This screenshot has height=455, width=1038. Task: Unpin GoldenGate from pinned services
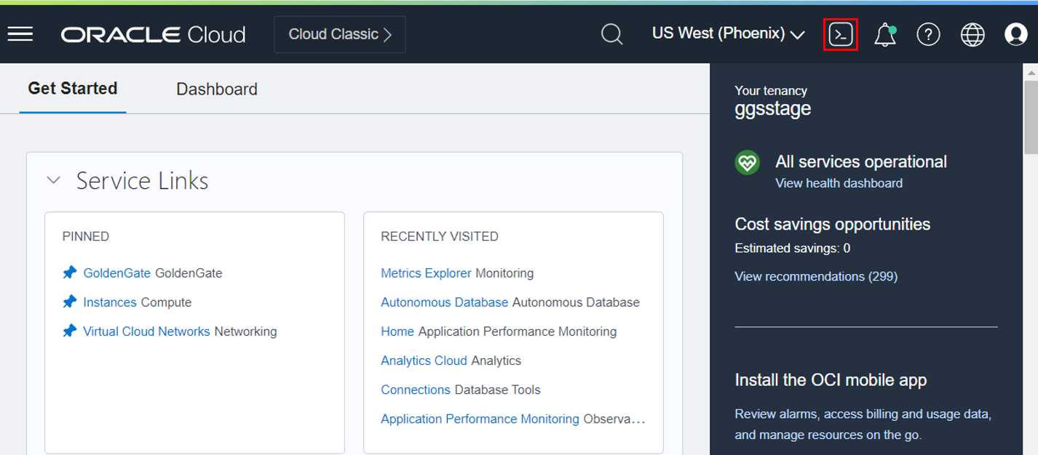(x=69, y=273)
